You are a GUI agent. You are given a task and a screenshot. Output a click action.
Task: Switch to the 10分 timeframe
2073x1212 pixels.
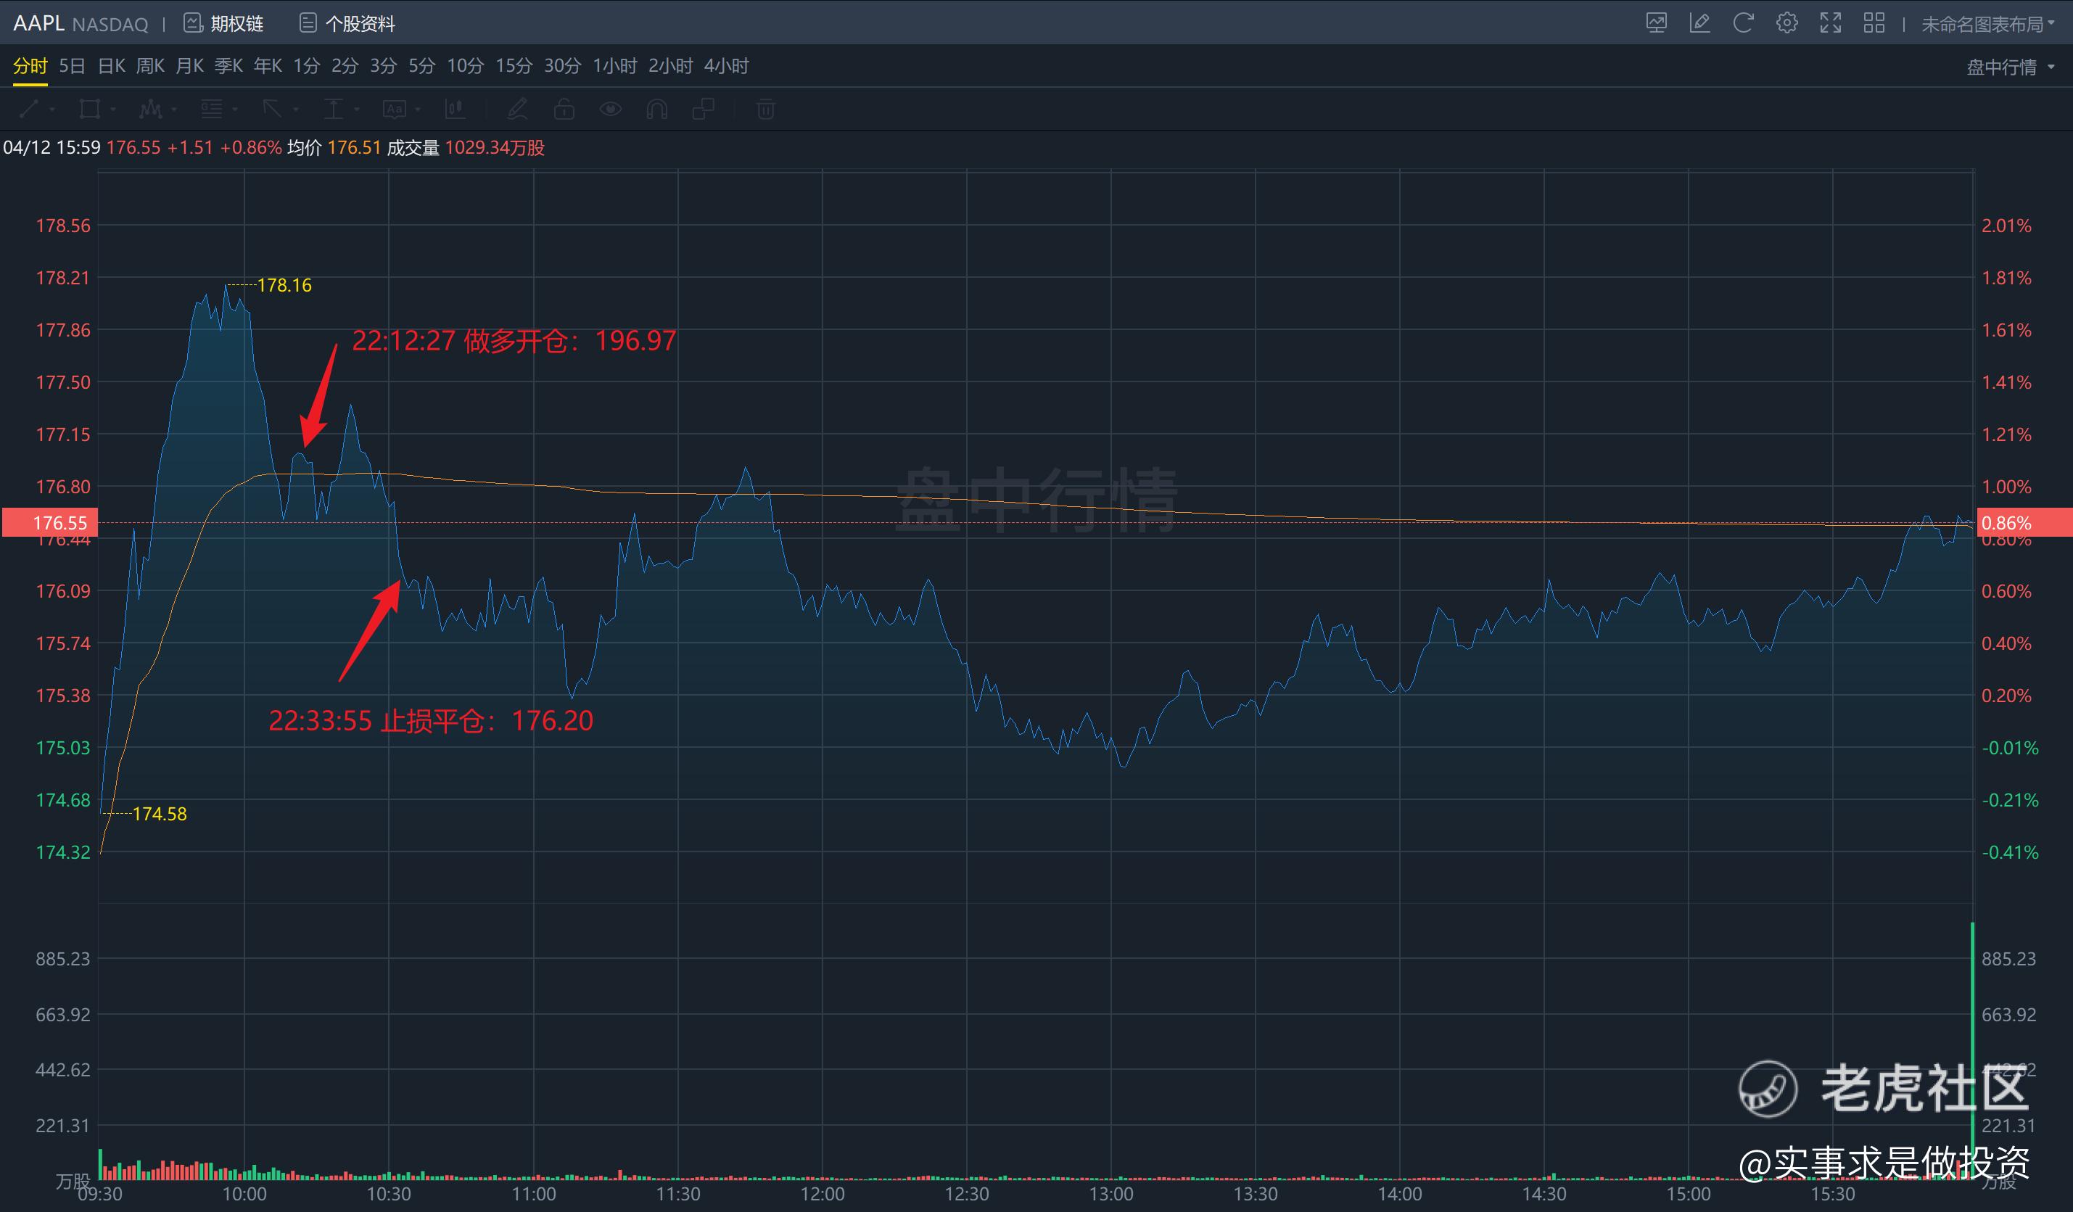[465, 66]
